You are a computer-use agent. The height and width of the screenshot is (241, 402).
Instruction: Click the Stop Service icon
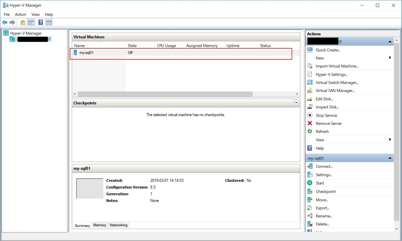(310, 115)
